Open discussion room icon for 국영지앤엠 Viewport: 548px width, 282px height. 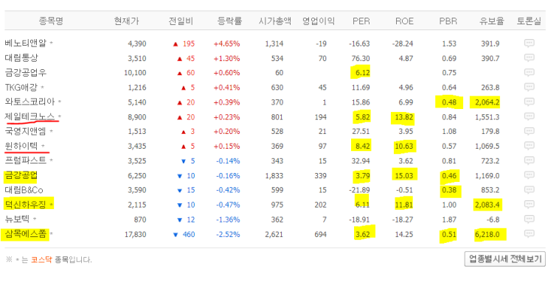529,131
